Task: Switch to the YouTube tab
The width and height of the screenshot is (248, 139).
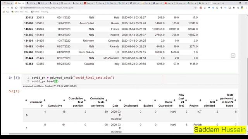Action: click(x=169, y=3)
